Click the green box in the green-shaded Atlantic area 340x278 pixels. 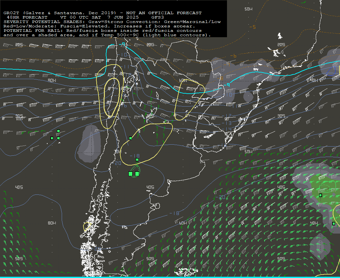[x=320, y=195]
